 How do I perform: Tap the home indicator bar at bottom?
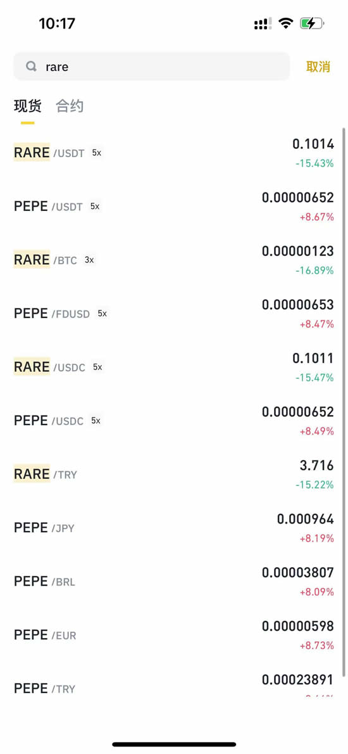pos(174,744)
